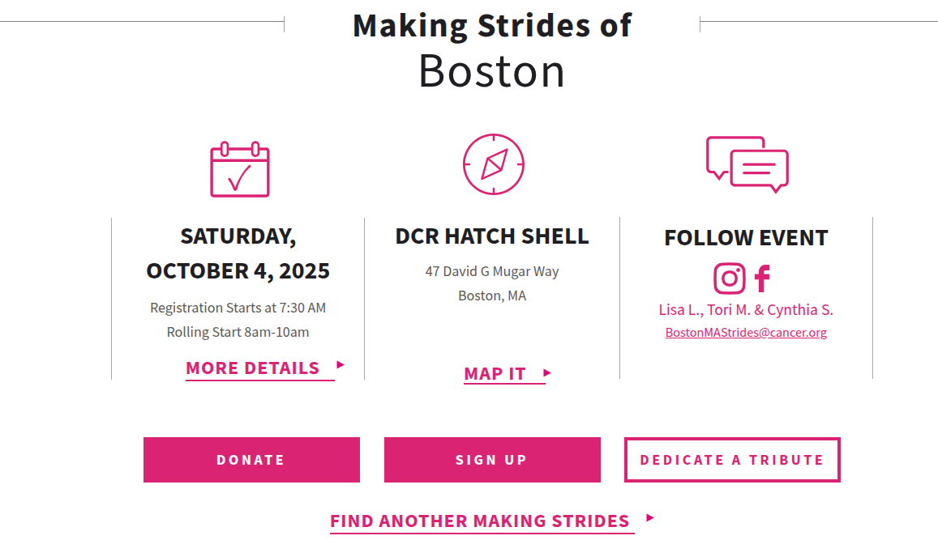Click the arrow next to MAP IT
The width and height of the screenshot is (938, 557).
point(547,373)
